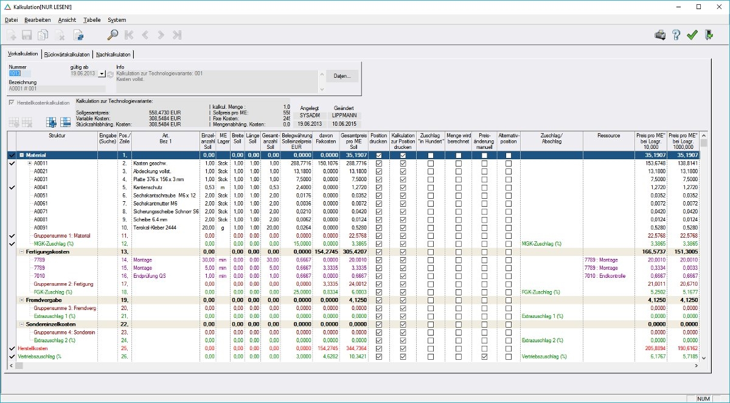Click the 'Daten...' button
This screenshot has height=403, width=730.
click(x=342, y=77)
